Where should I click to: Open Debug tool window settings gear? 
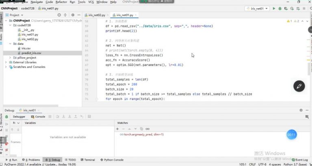[301, 110]
